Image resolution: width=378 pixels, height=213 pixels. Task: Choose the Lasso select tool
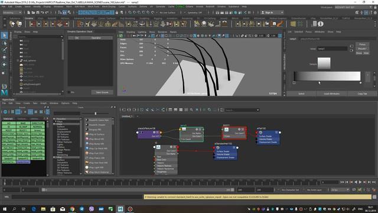coord(4,43)
